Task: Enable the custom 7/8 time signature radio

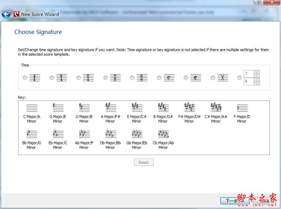Action: (240, 78)
